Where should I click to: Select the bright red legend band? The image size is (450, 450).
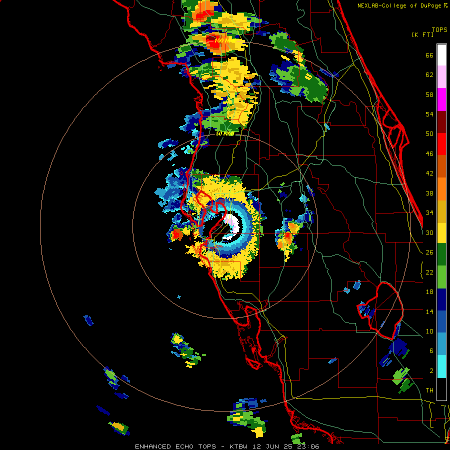[x=441, y=144]
